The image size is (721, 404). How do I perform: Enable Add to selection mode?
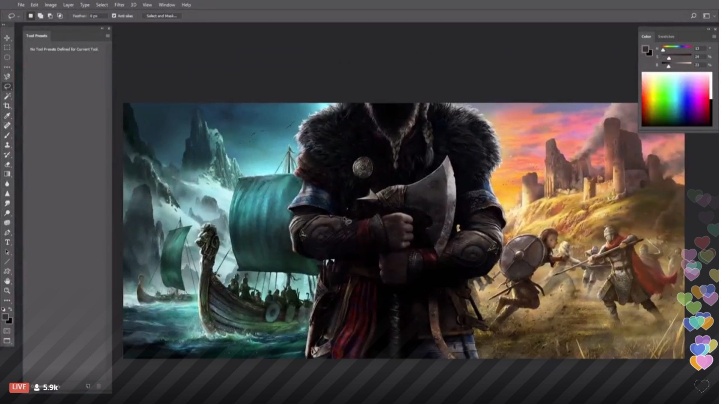tap(40, 16)
